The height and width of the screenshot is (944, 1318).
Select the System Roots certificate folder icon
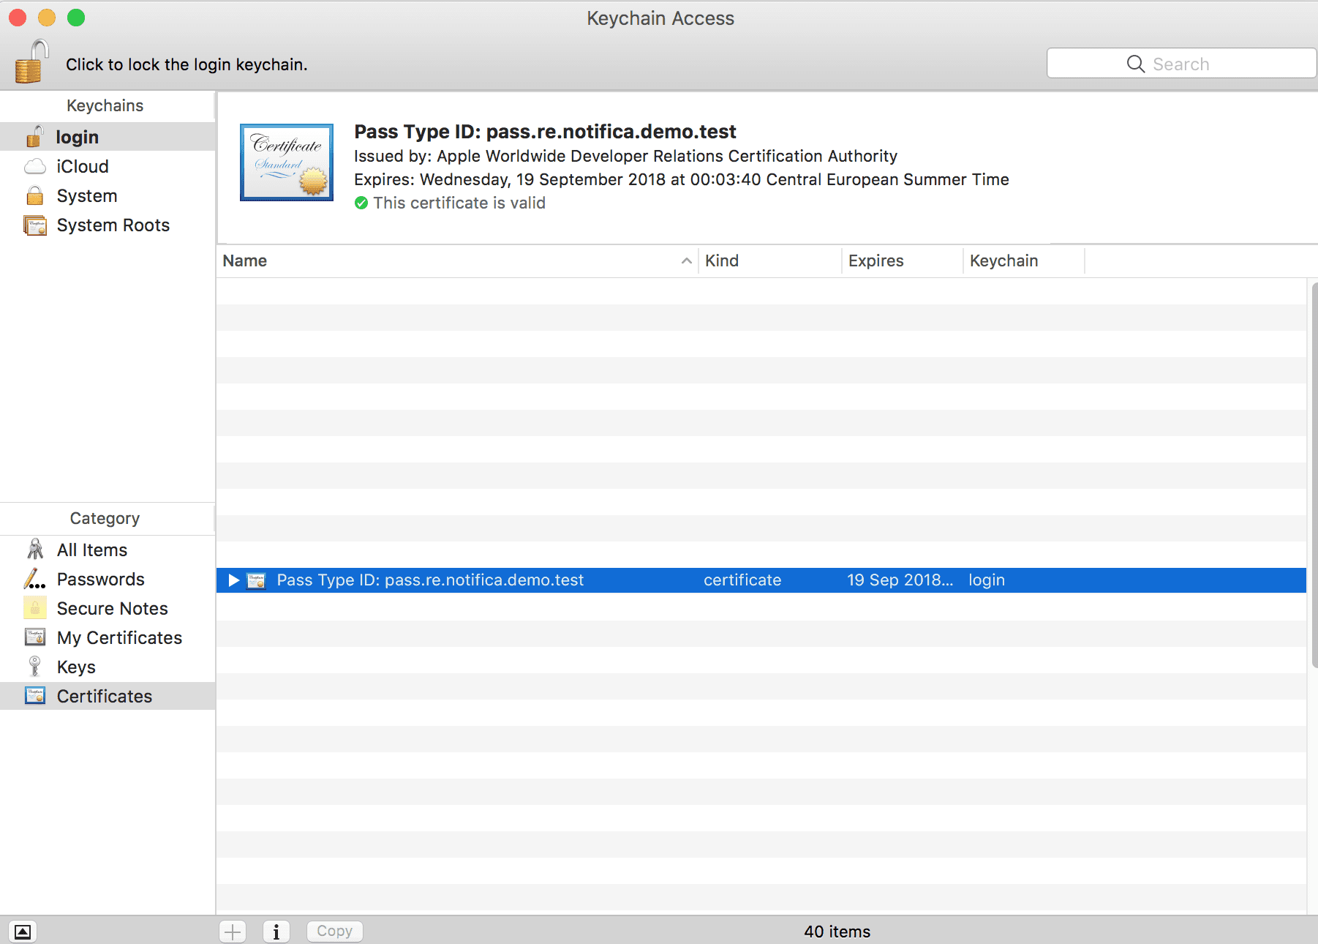point(35,225)
